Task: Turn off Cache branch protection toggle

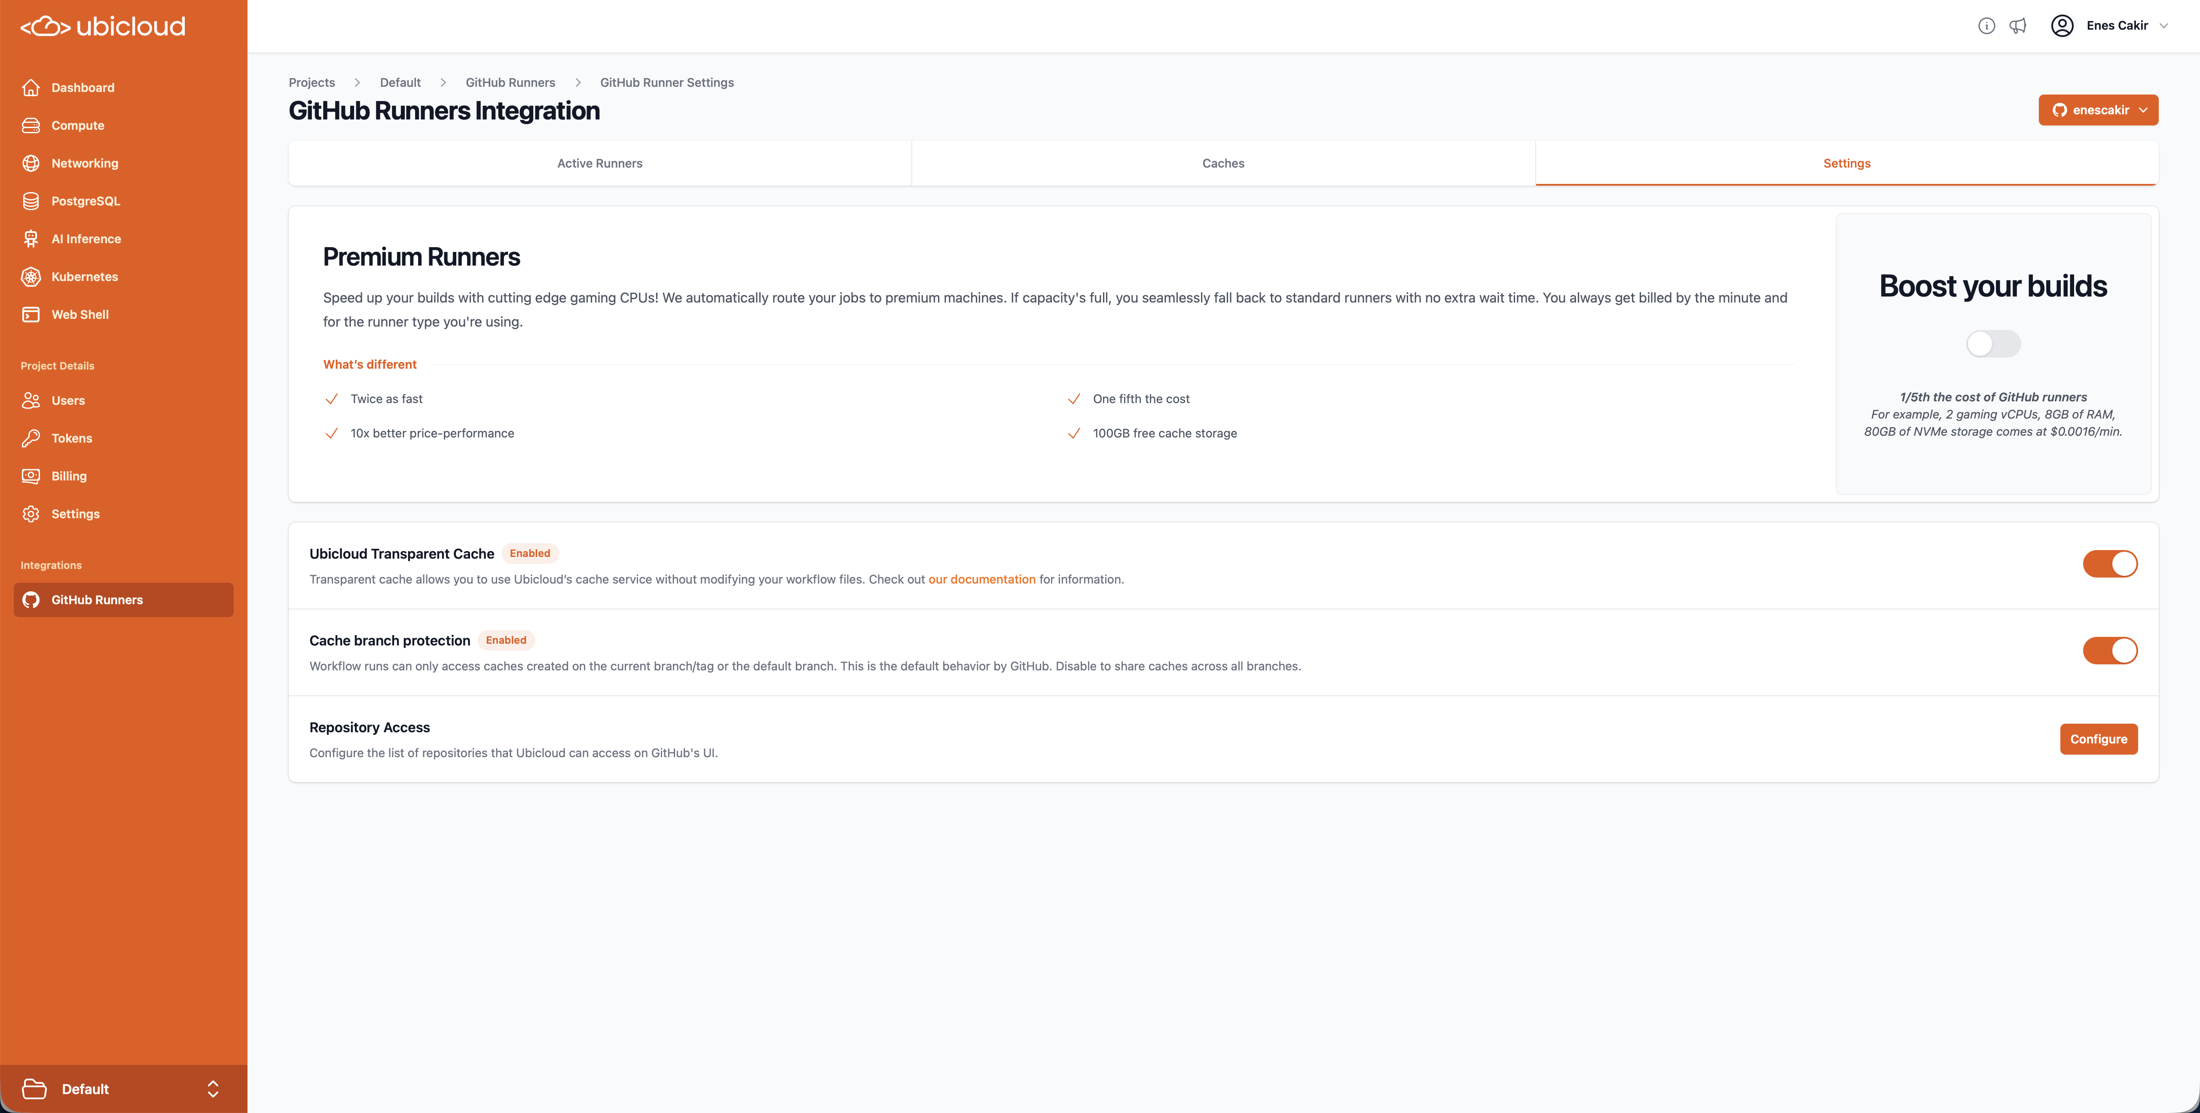Action: (2109, 651)
